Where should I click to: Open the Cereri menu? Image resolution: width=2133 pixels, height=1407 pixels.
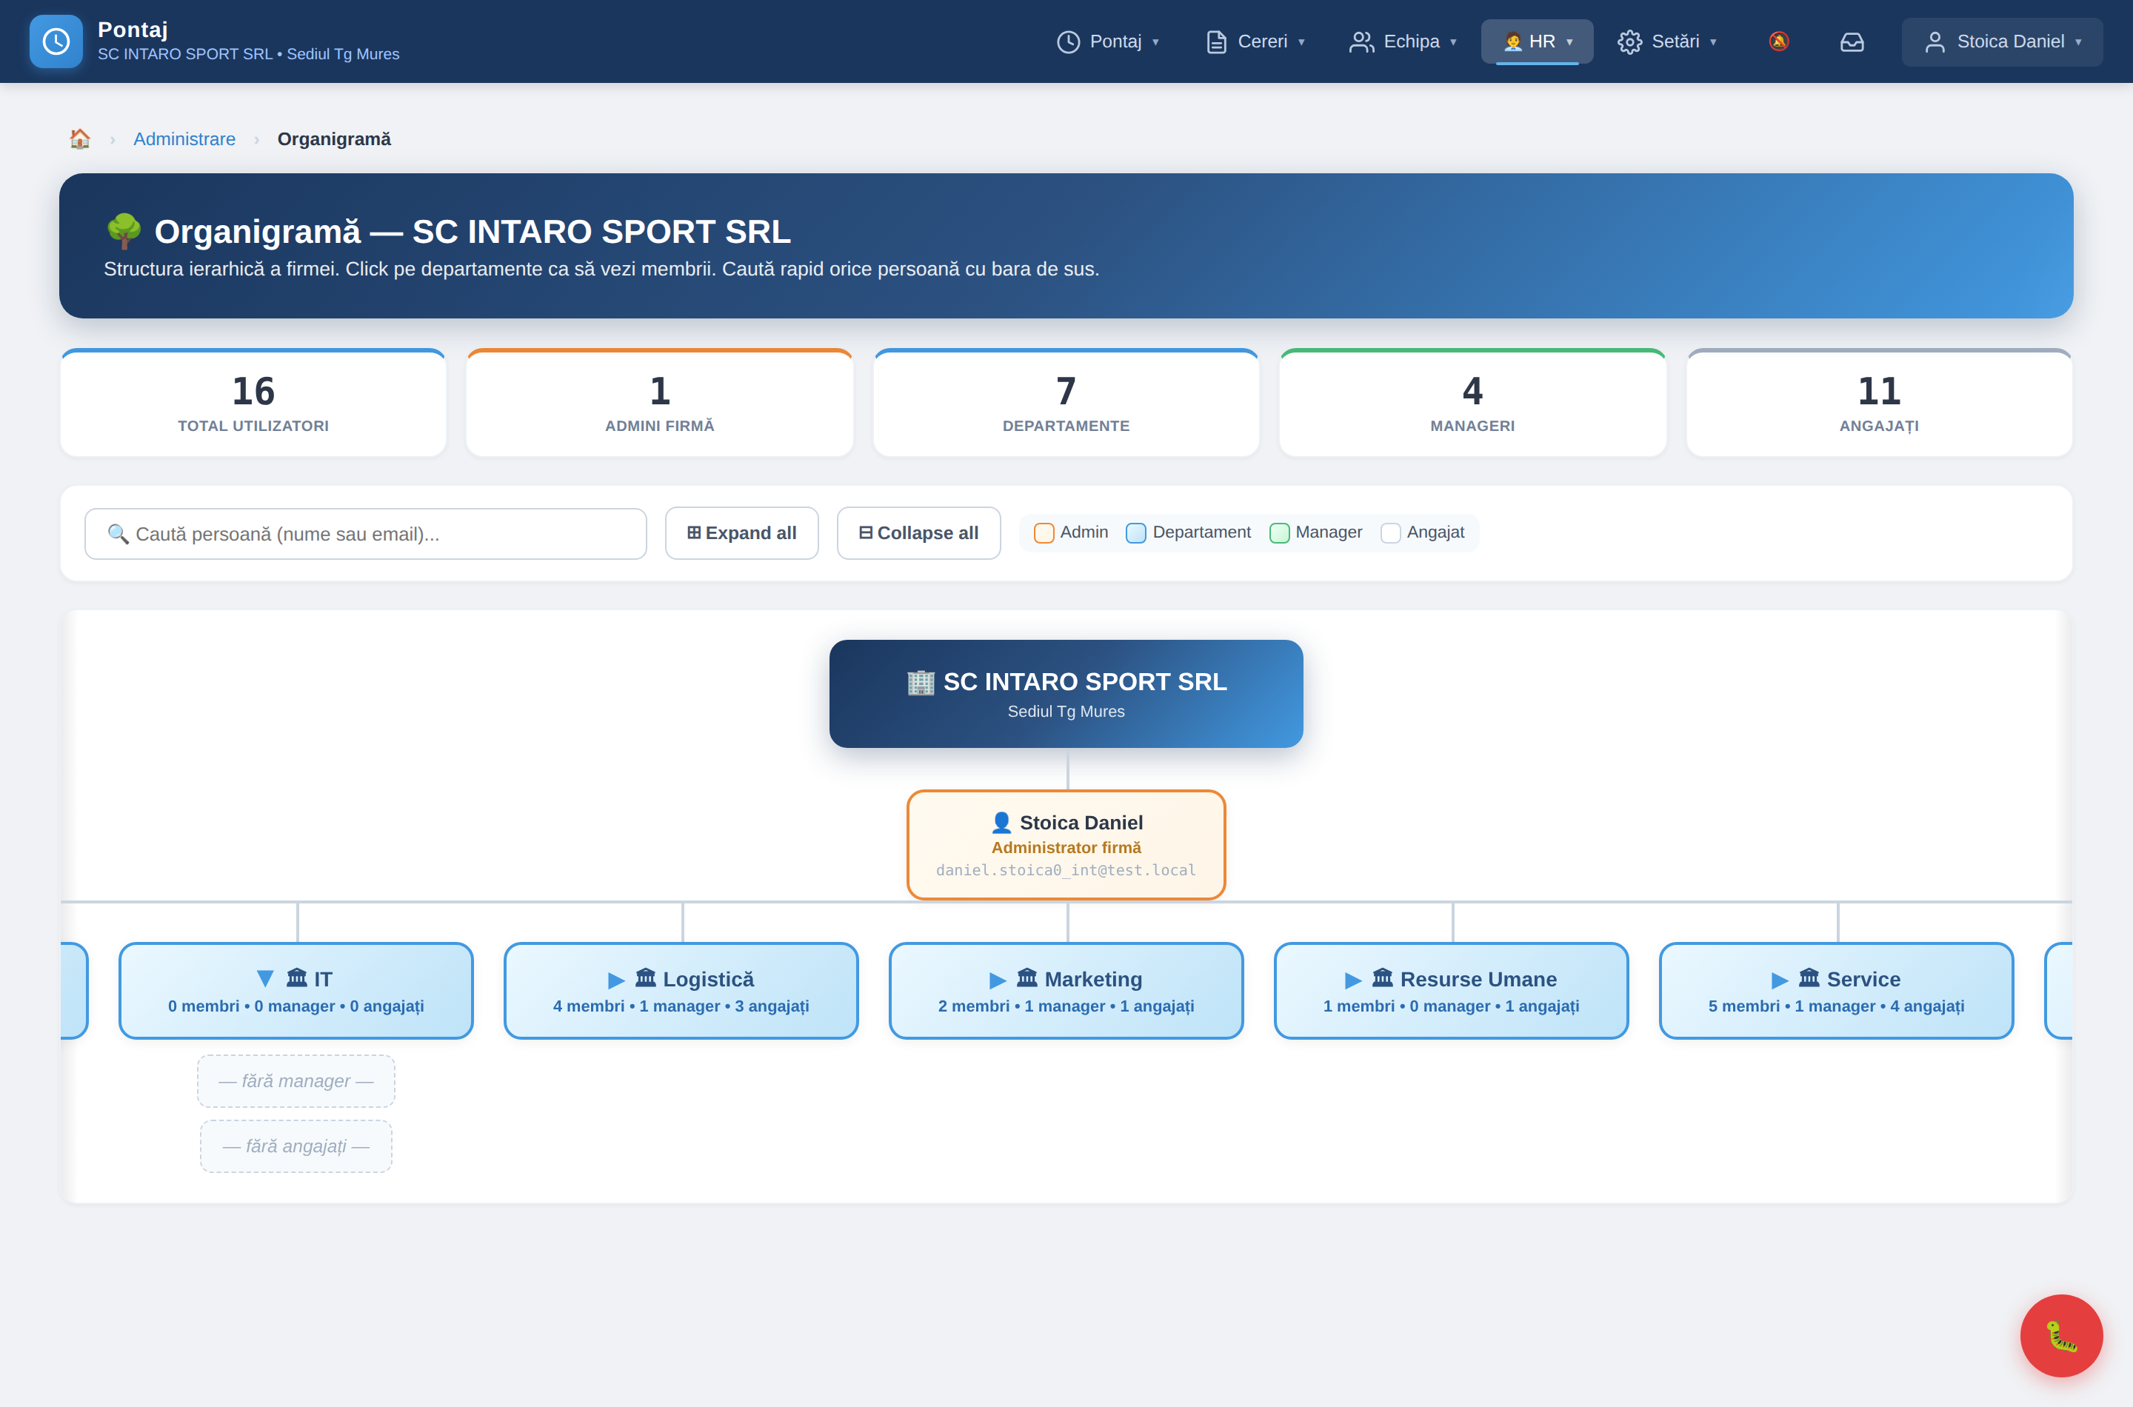pos(1255,42)
